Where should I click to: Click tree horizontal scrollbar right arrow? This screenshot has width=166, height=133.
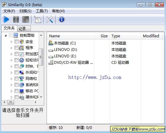36,102
